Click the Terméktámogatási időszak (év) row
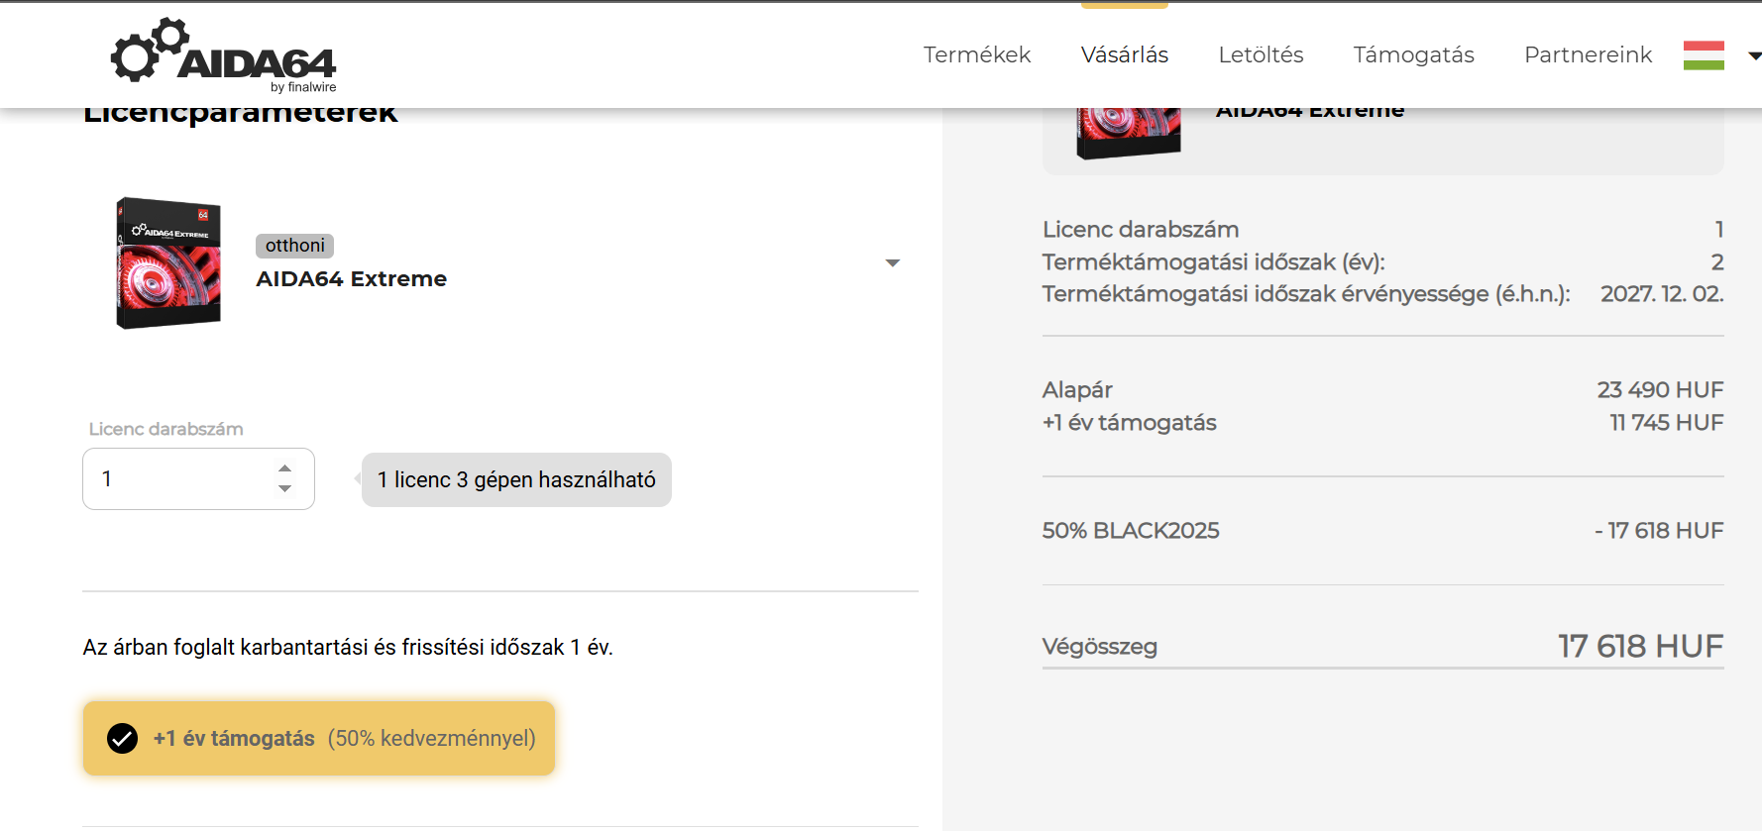Screen dimensions: 1762x831 pos(1382,262)
